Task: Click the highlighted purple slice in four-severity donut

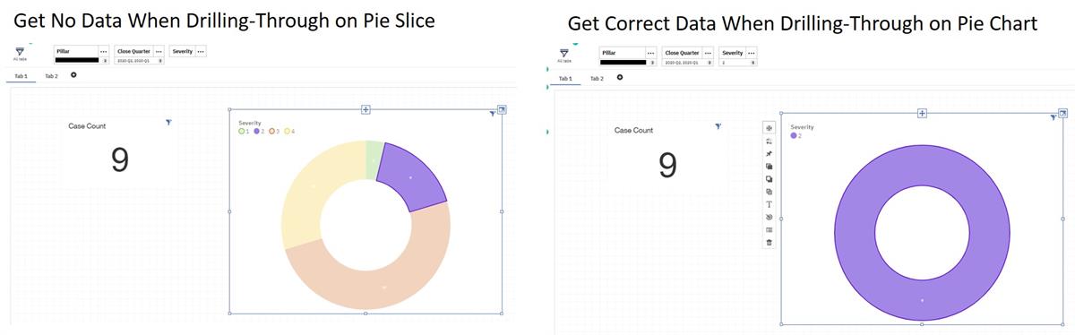Action: [x=410, y=176]
